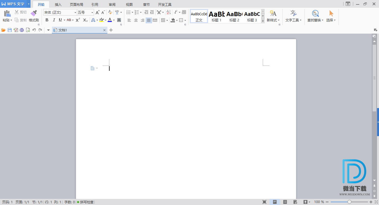
Task: Click the New Style icon
Action: tap(273, 13)
